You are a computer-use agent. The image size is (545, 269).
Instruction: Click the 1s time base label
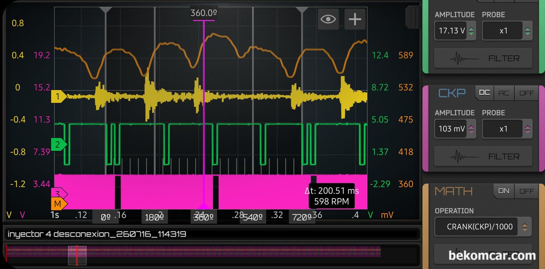point(55,215)
